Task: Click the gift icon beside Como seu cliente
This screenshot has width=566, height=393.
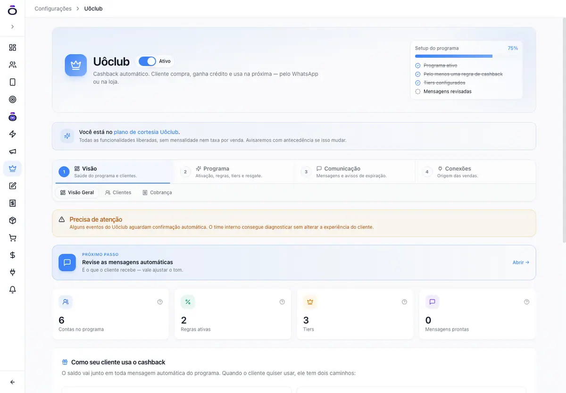Action: click(x=65, y=362)
